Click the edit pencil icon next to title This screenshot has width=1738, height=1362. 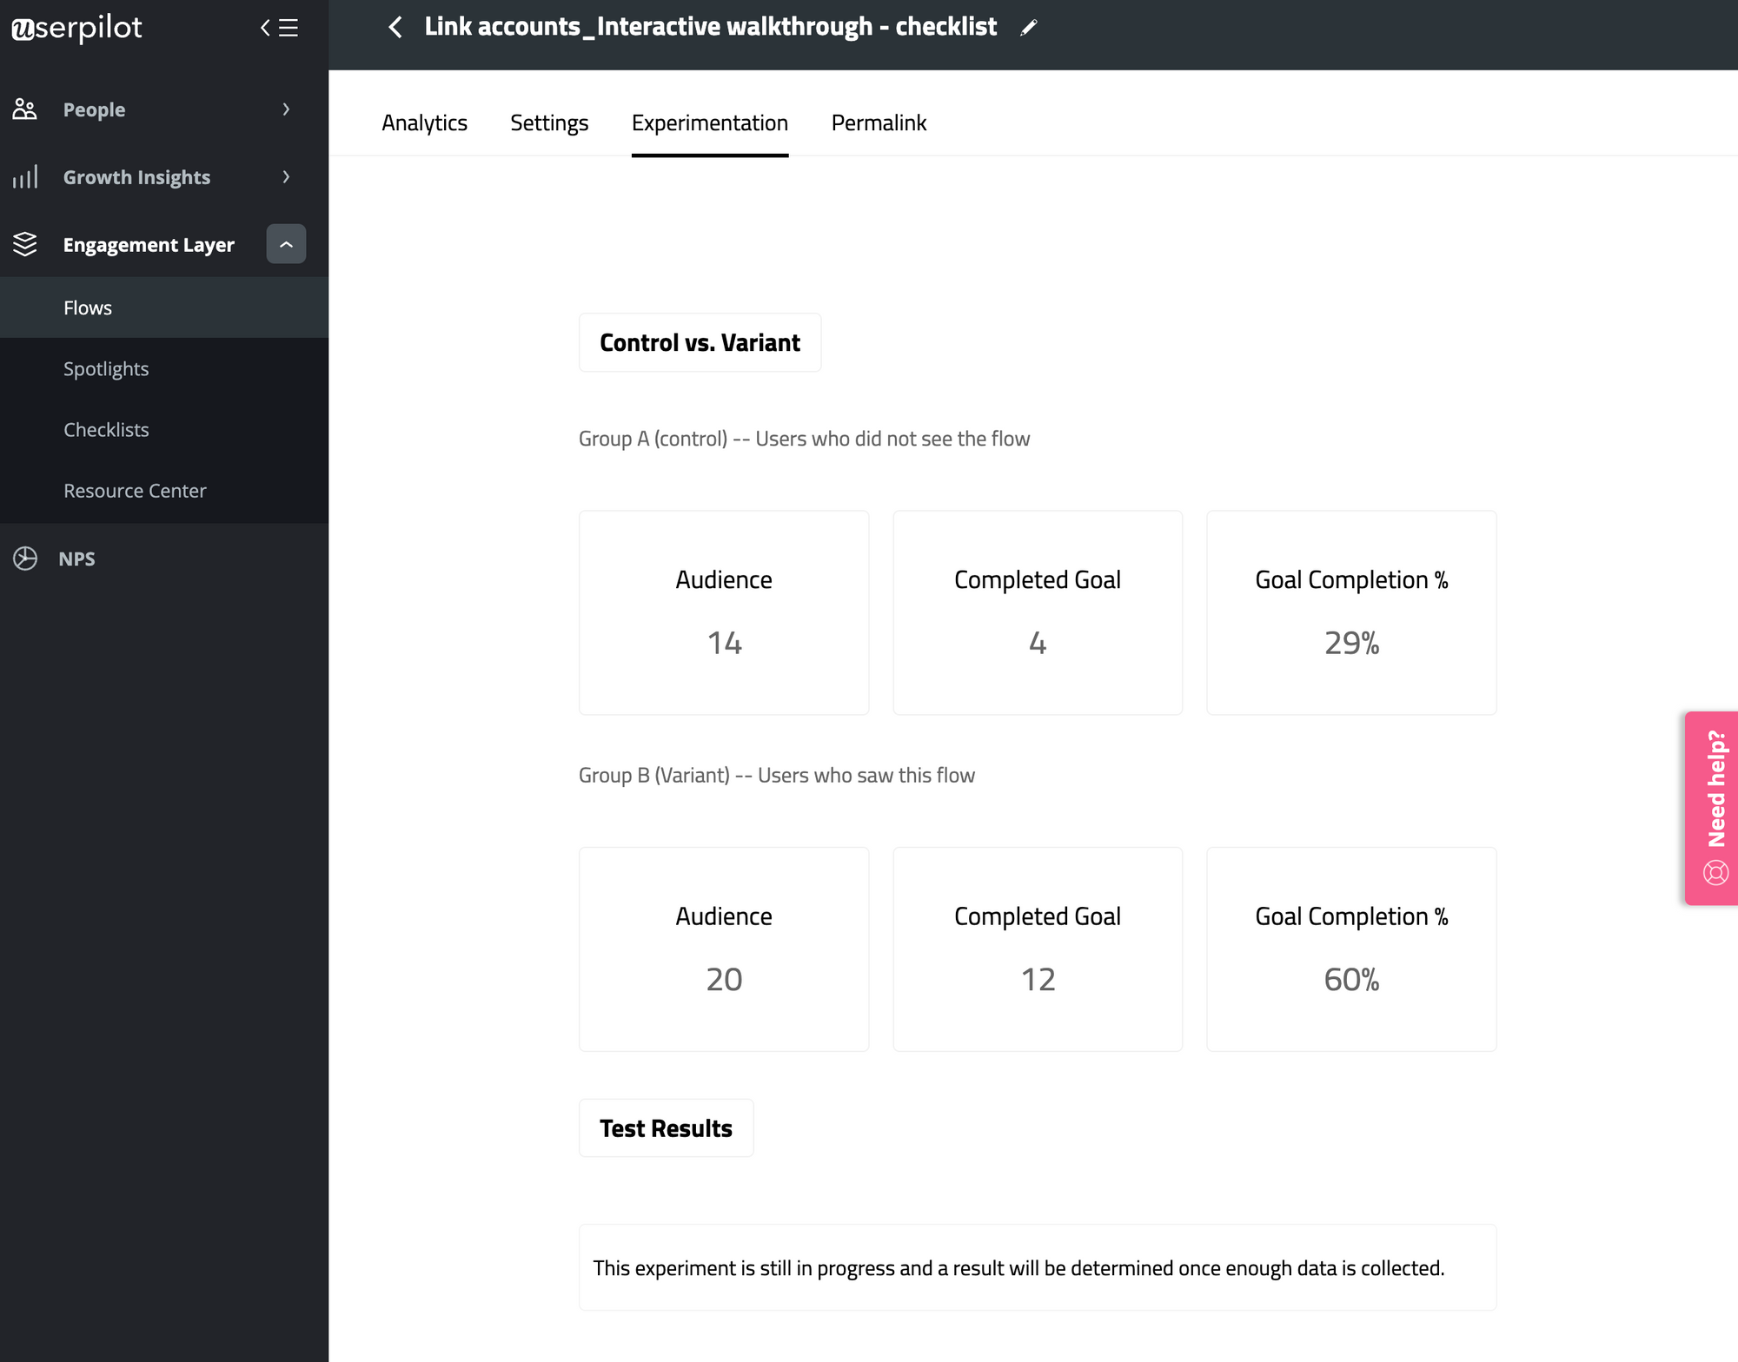[1028, 25]
